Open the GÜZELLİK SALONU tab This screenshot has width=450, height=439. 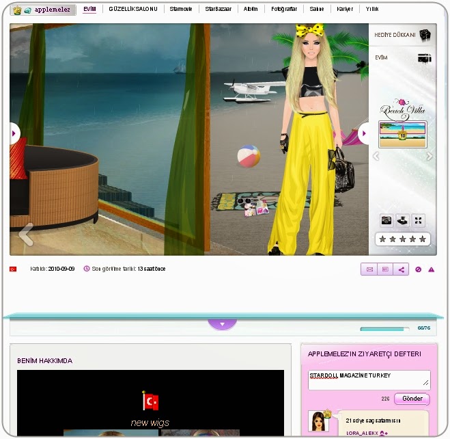coord(133,9)
